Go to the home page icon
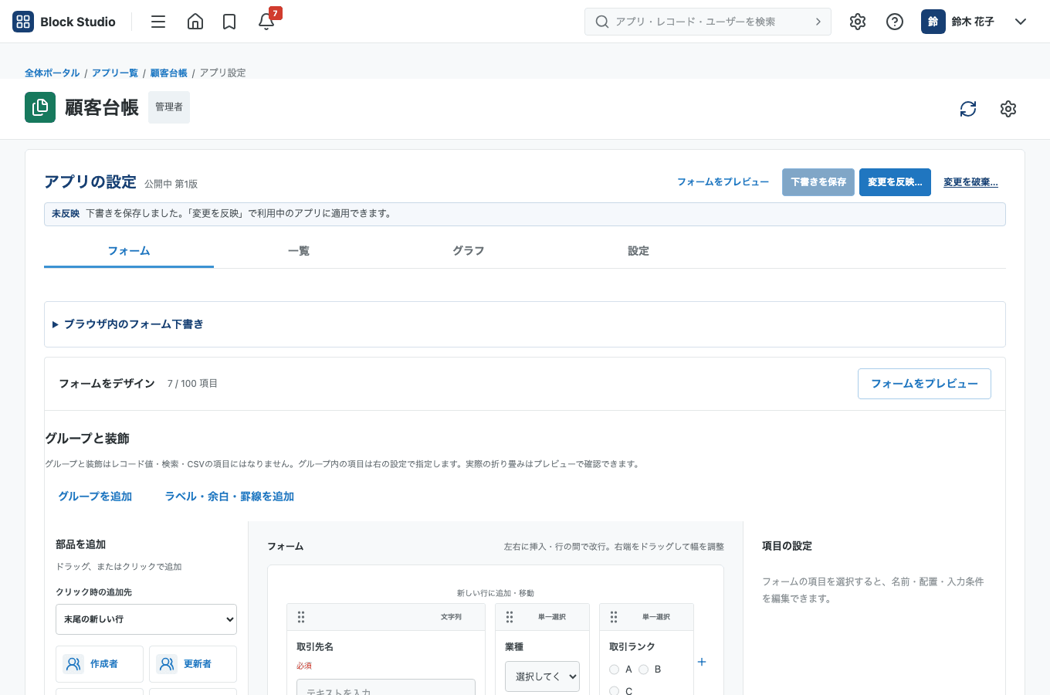This screenshot has height=695, width=1050. coord(195,22)
